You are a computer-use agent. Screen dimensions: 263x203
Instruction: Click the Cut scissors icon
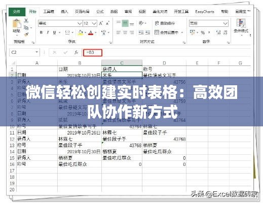pos(26,21)
